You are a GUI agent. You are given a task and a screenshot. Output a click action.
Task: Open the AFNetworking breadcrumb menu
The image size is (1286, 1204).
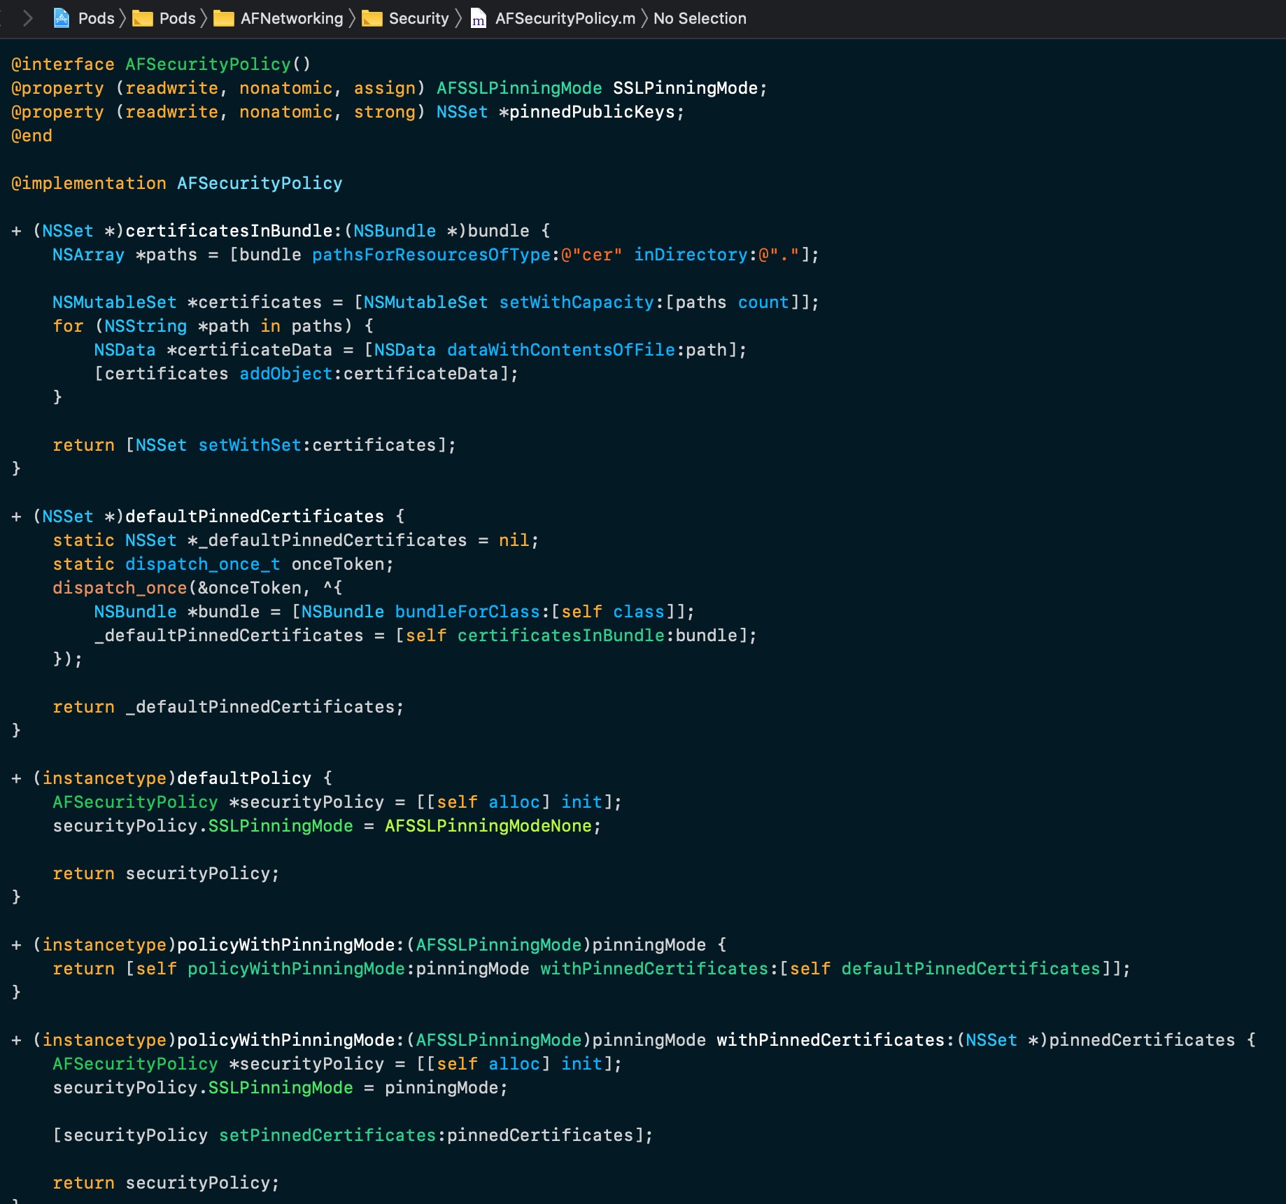click(292, 18)
